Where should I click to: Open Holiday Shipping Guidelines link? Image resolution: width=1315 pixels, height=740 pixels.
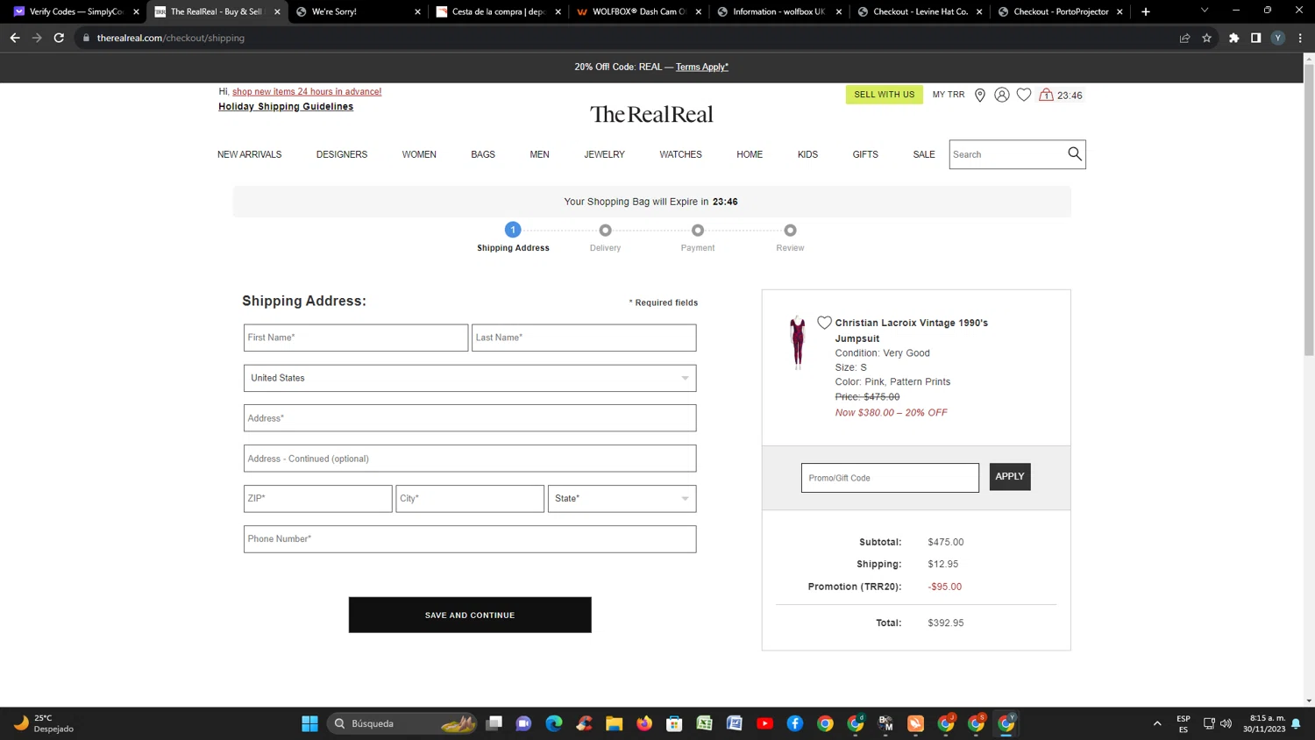coord(286,107)
